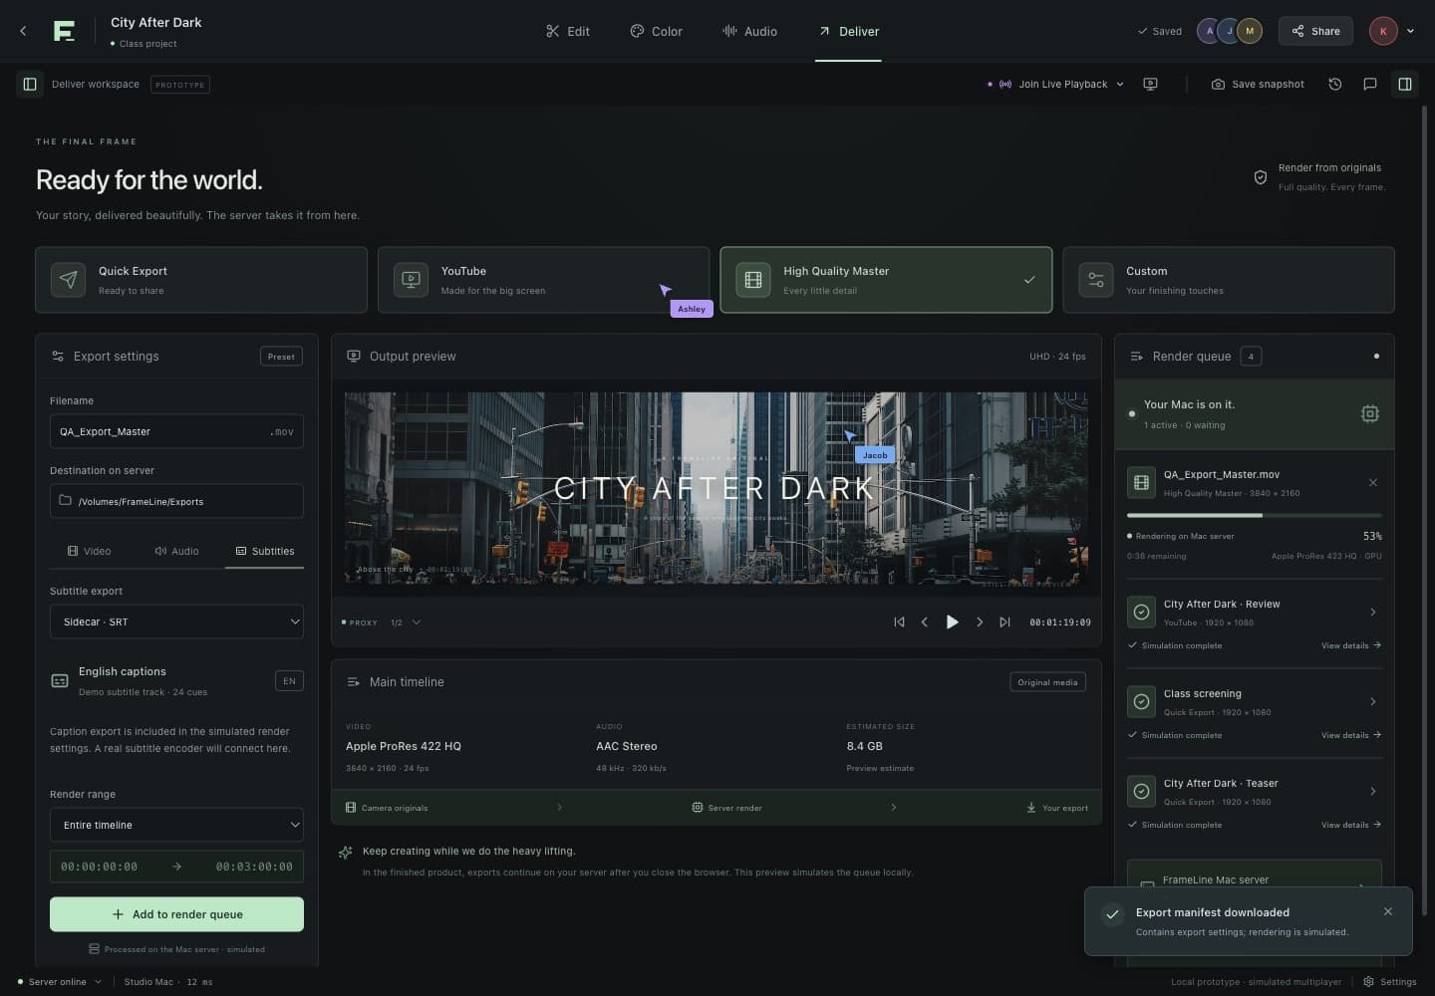Click the back arrow beside the logo
1435x996 pixels.
pos(23,31)
